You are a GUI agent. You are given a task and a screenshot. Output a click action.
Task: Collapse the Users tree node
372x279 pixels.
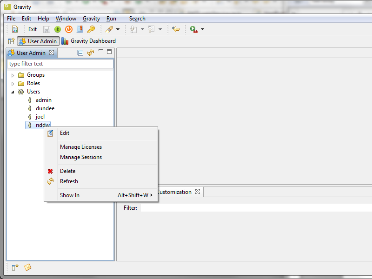13,92
